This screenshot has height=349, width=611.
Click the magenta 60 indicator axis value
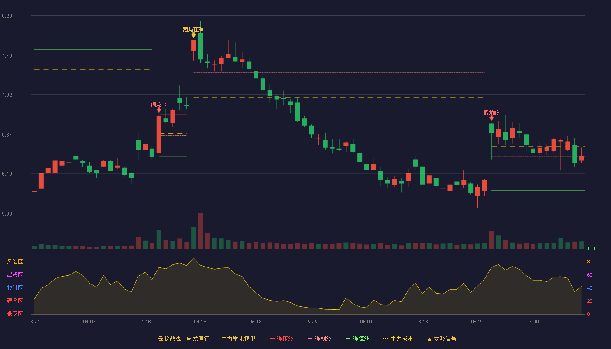[590, 275]
